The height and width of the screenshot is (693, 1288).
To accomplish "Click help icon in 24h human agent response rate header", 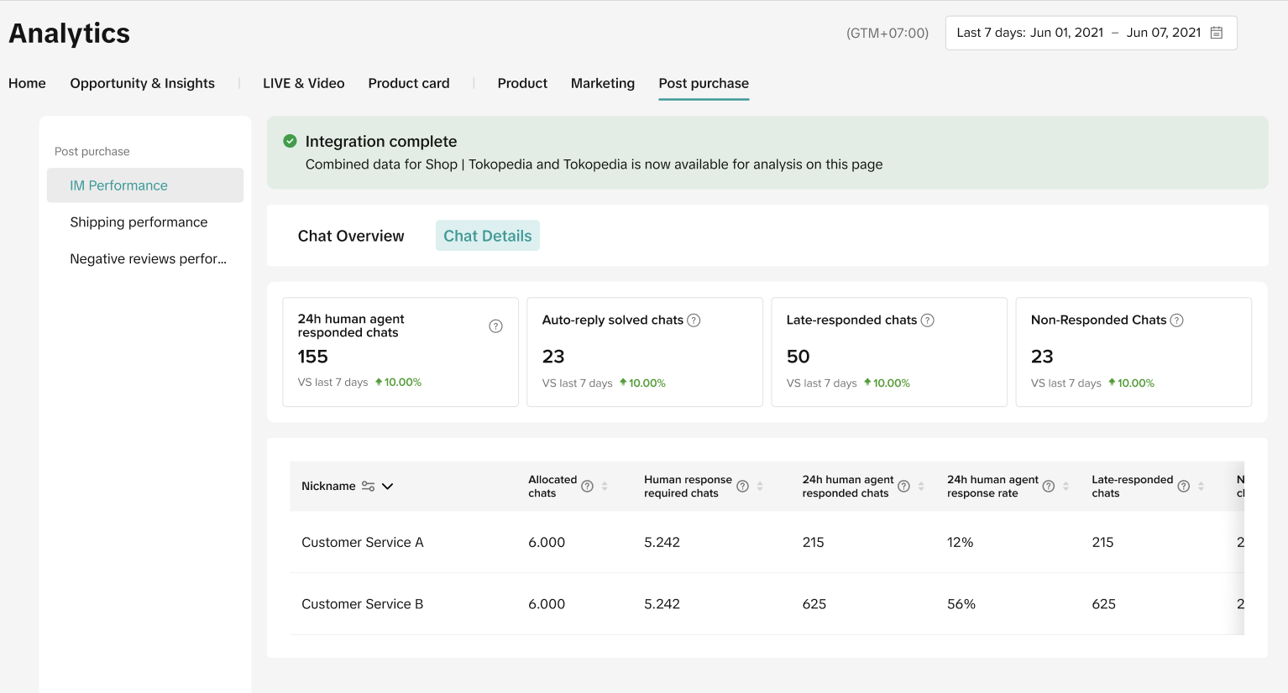I will pyautogui.click(x=1048, y=487).
